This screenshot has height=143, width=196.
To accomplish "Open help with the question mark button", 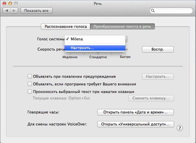I will pos(180,128).
